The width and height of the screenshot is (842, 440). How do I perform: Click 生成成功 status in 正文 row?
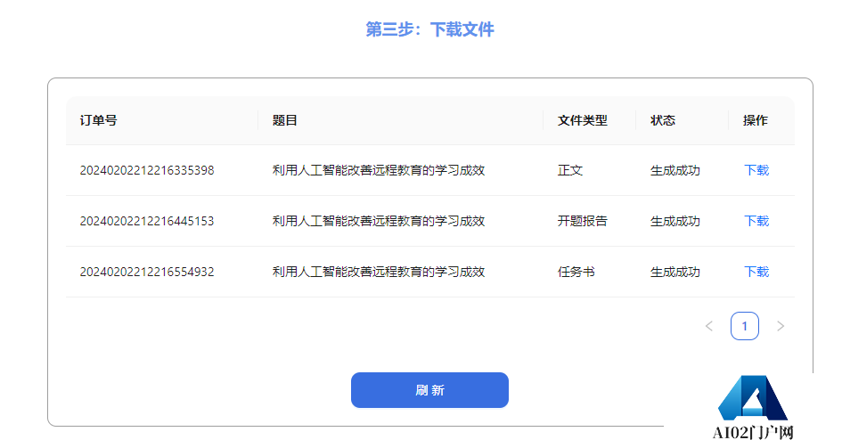pos(675,170)
